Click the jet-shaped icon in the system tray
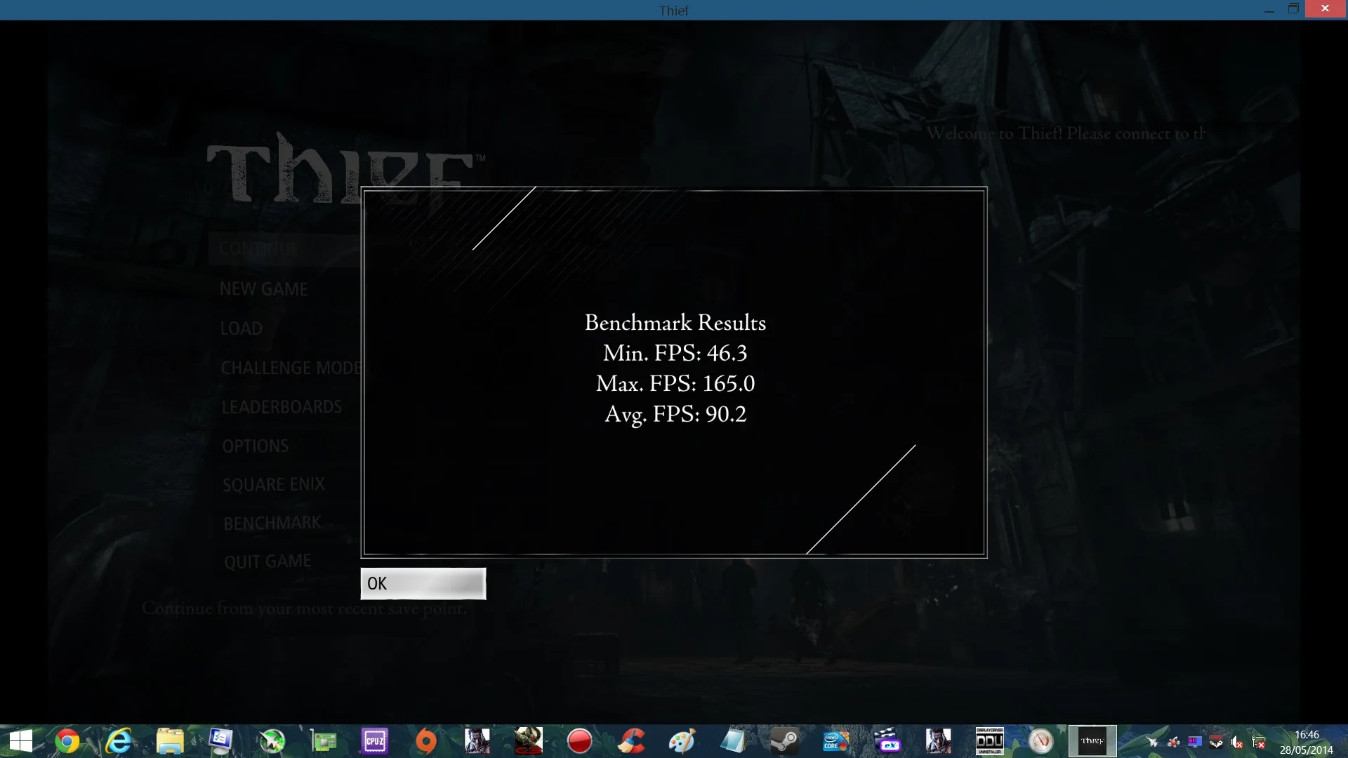Viewport: 1348px width, 758px height. (1152, 742)
